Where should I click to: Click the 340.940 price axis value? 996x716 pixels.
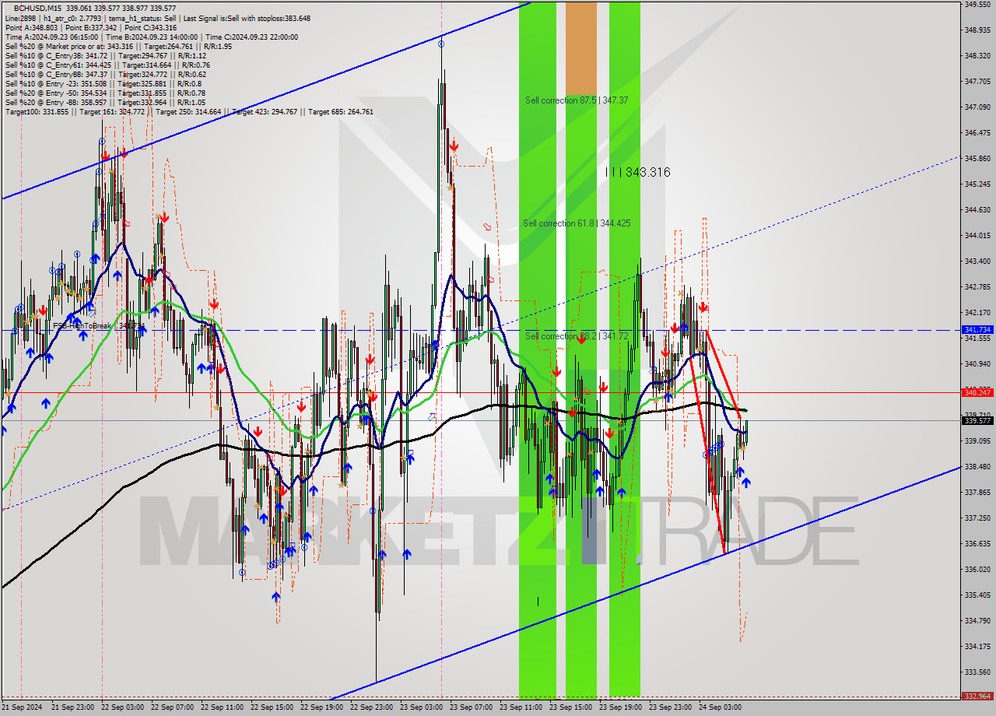(978, 363)
